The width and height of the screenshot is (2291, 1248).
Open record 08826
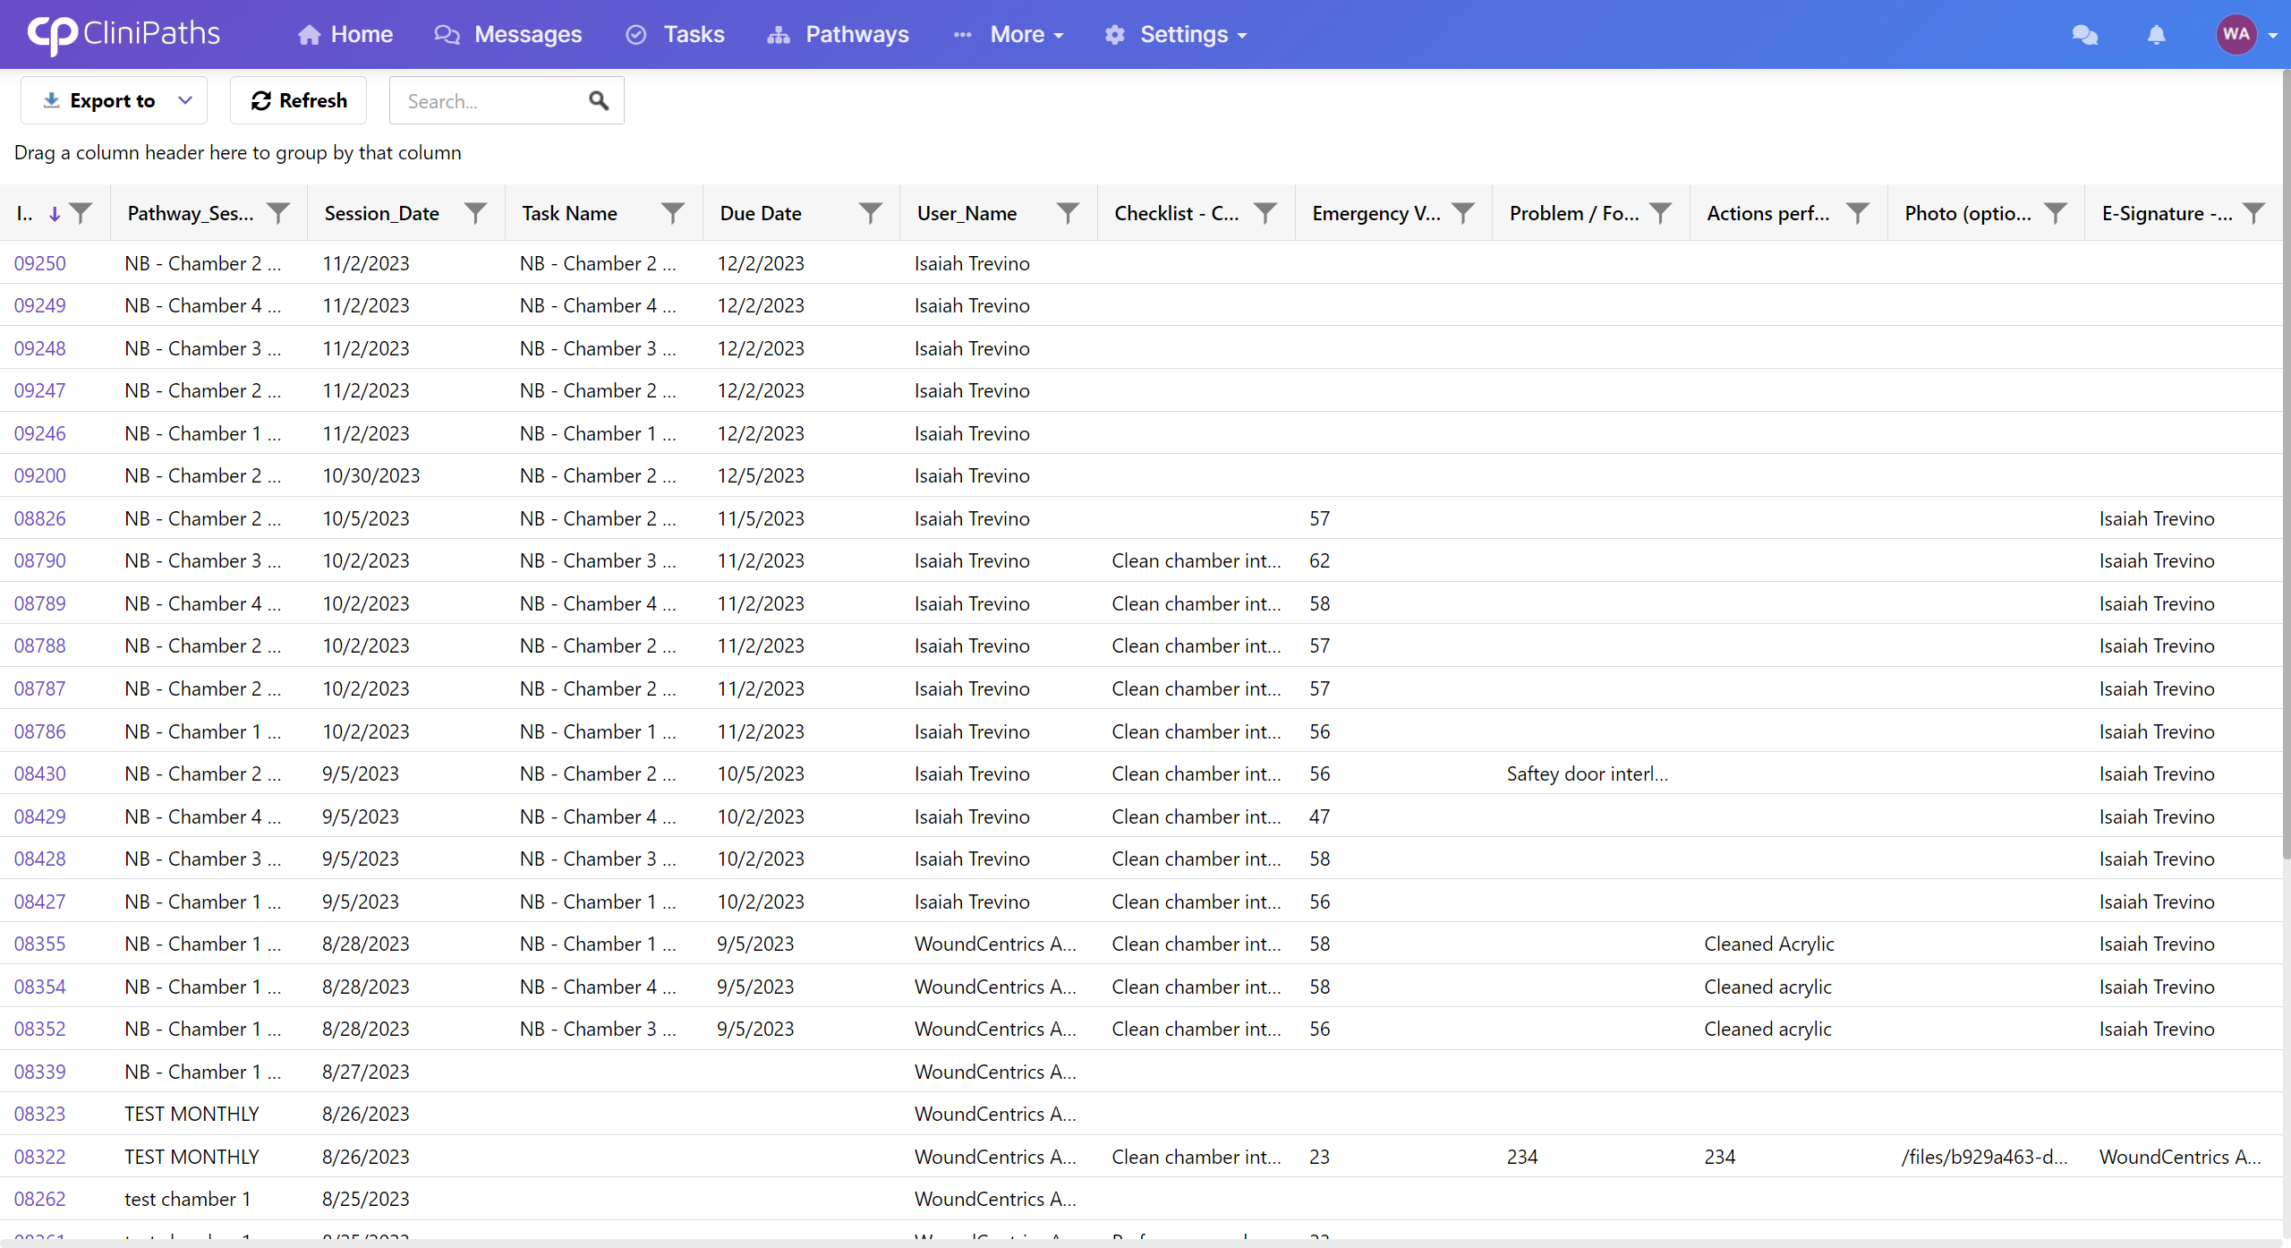click(40, 518)
